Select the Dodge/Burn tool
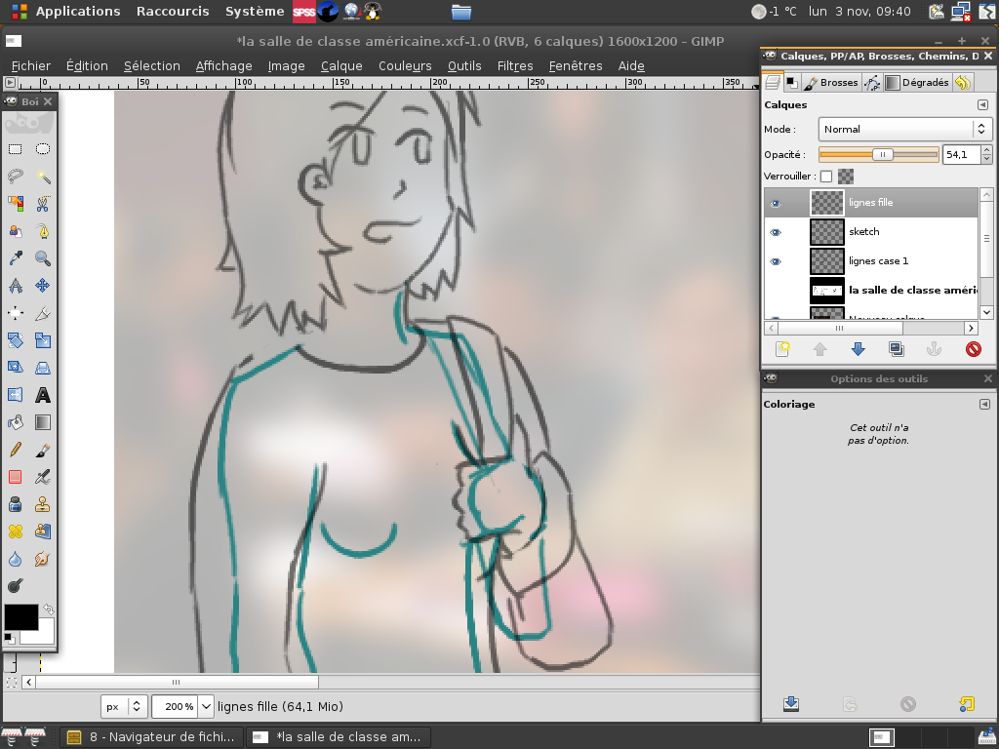Screen dimensions: 999x749 click(16, 586)
